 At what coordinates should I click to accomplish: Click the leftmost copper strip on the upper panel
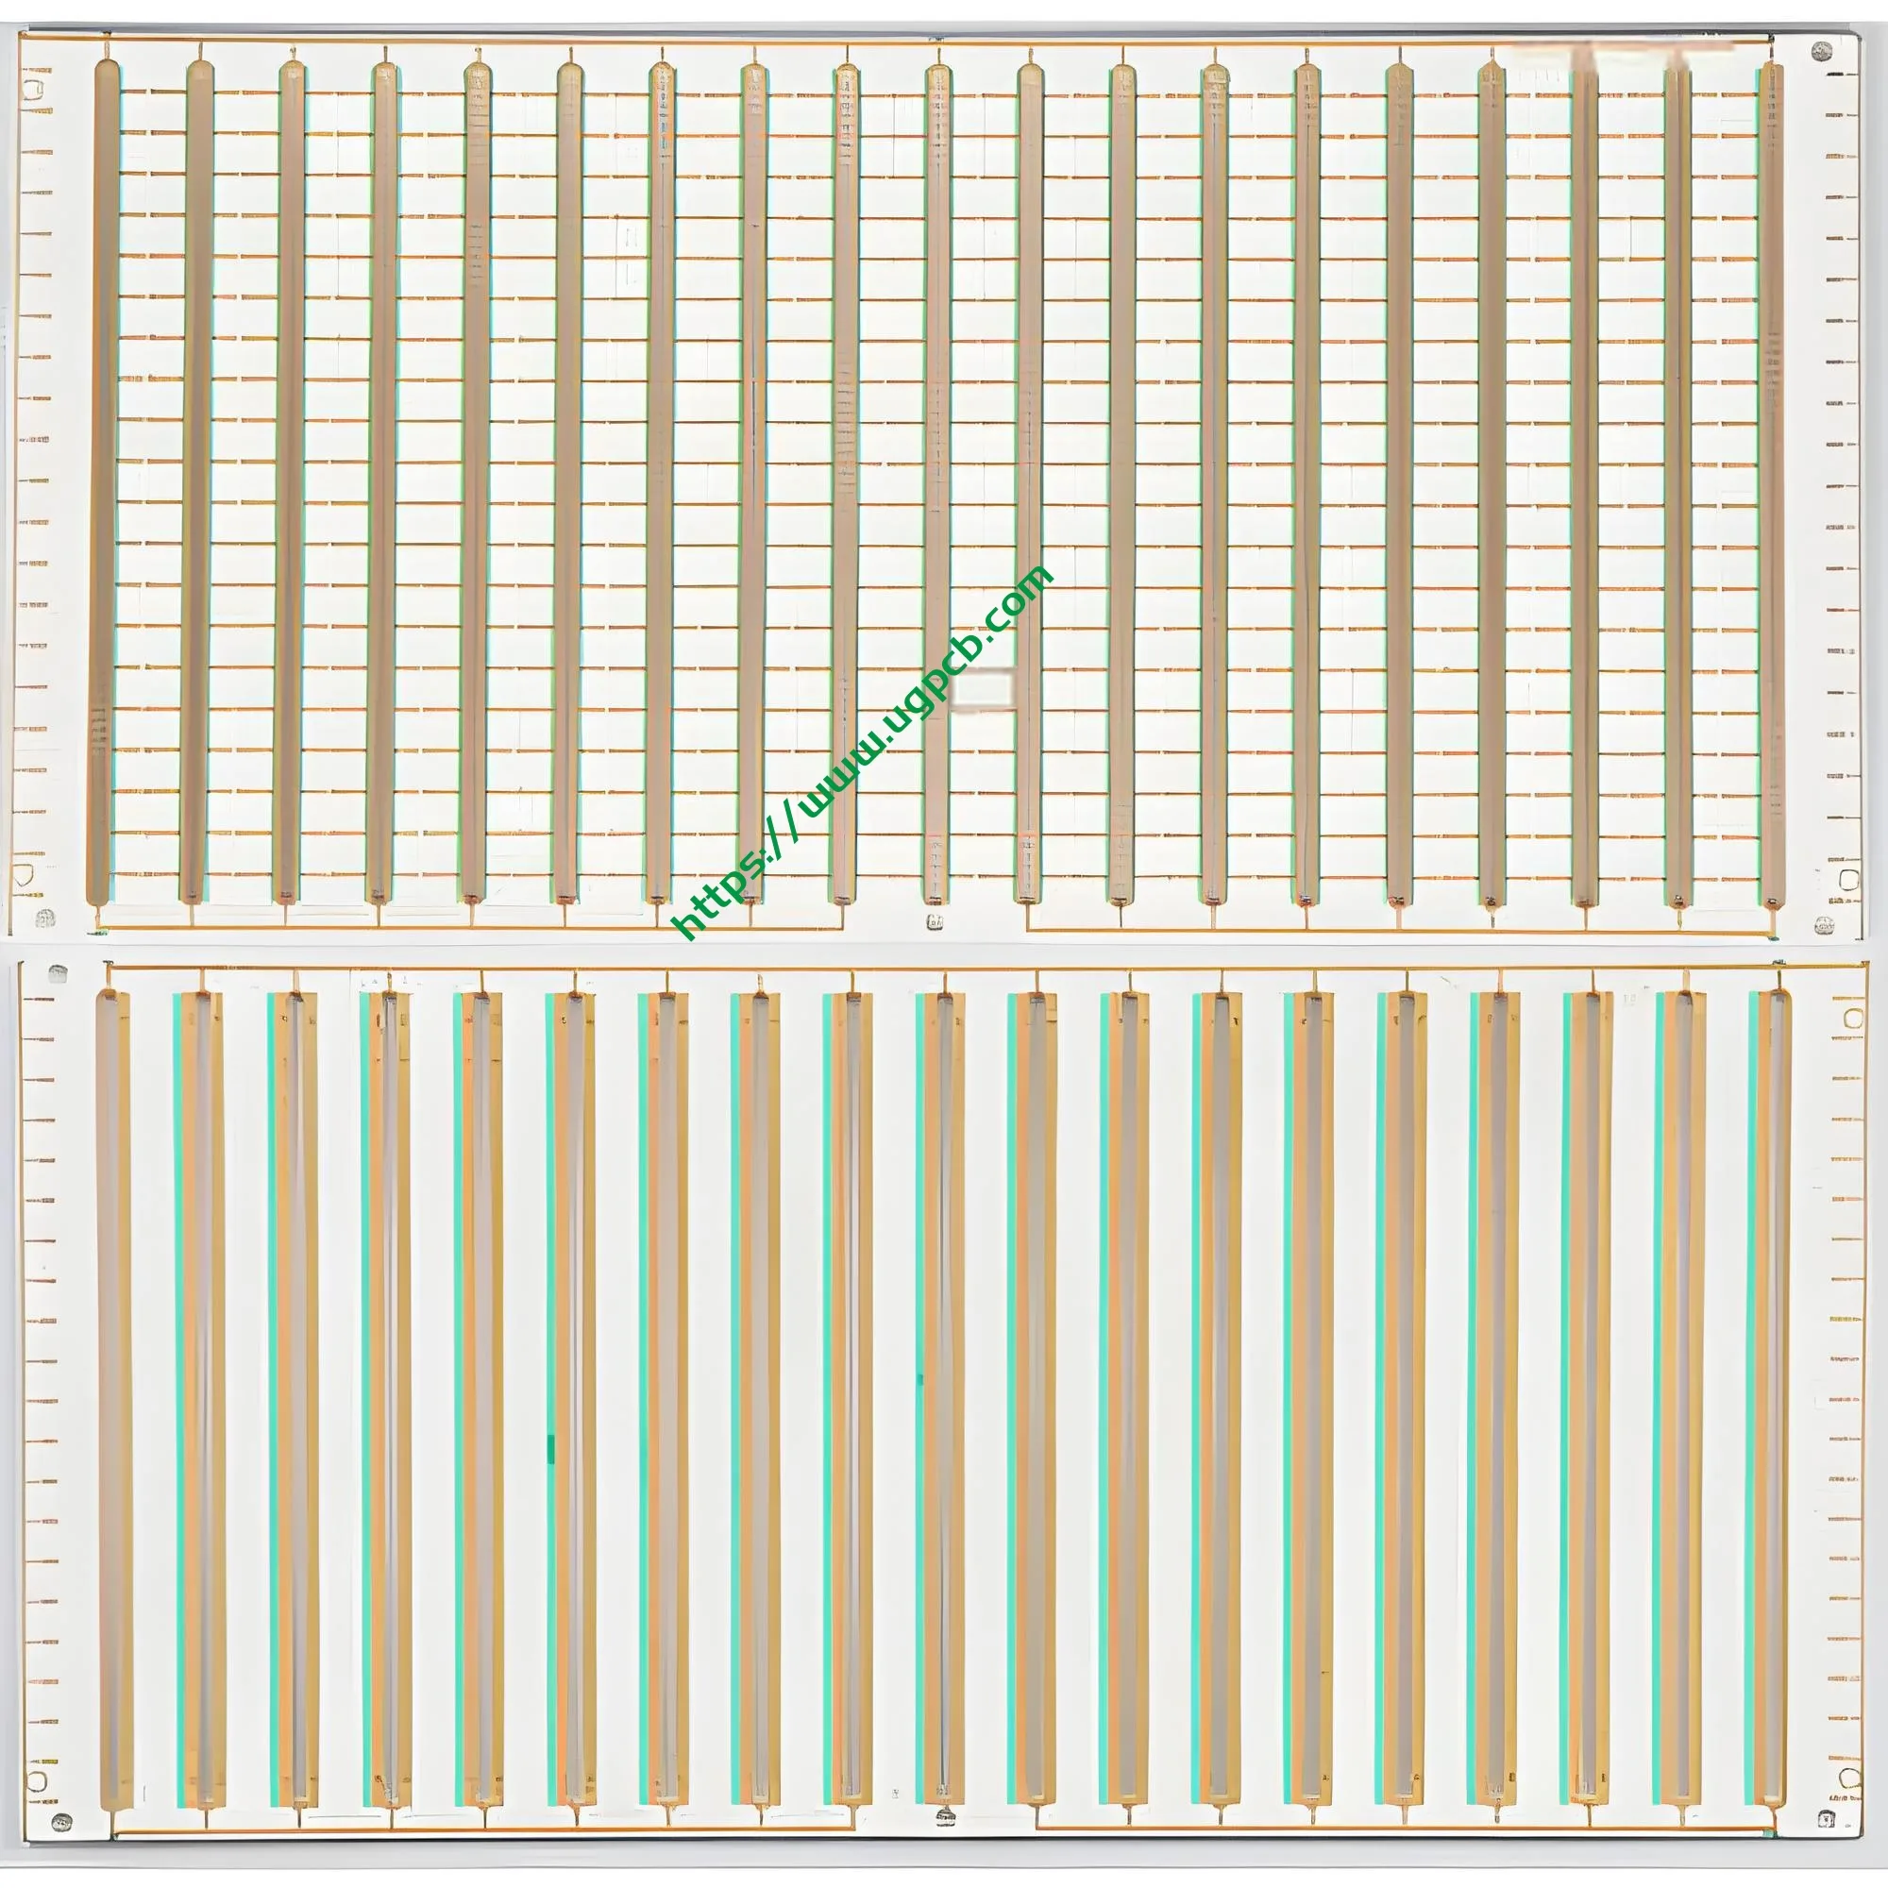tap(105, 489)
